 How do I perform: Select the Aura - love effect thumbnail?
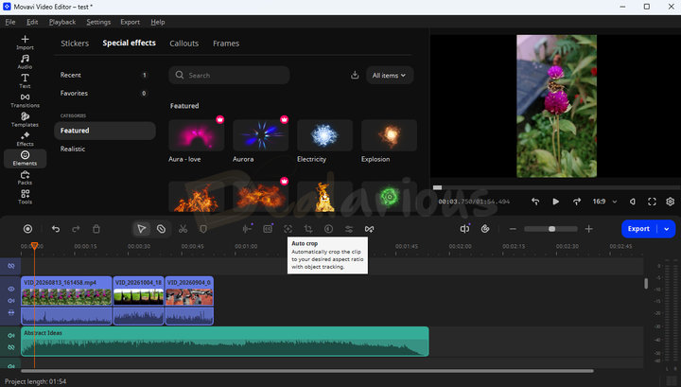tap(197, 135)
